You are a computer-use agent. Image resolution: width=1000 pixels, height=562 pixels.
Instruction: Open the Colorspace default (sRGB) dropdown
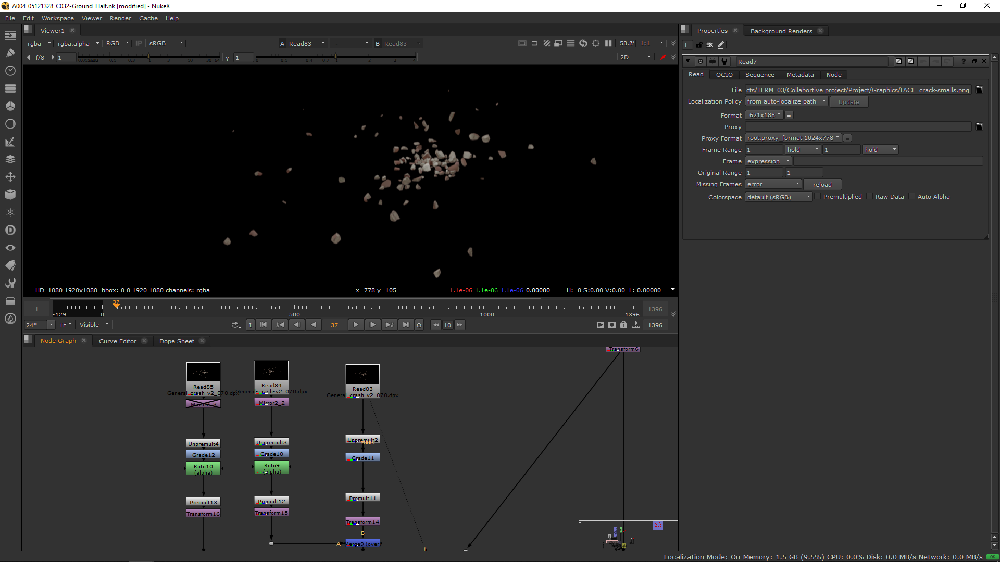tap(778, 197)
